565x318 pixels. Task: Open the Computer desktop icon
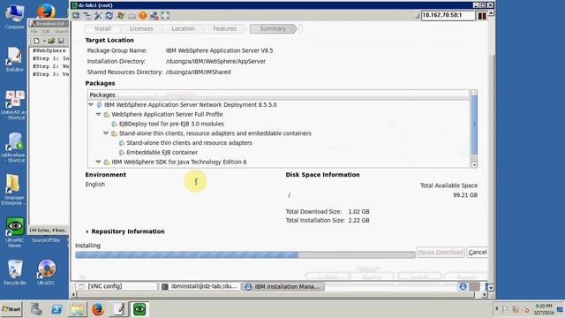click(x=14, y=16)
